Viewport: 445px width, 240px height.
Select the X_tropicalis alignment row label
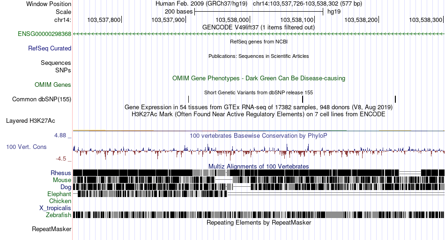coord(55,208)
